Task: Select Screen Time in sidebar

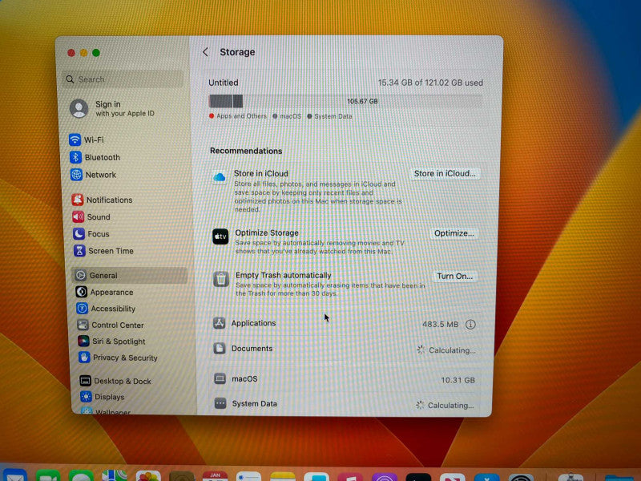Action: pos(104,251)
